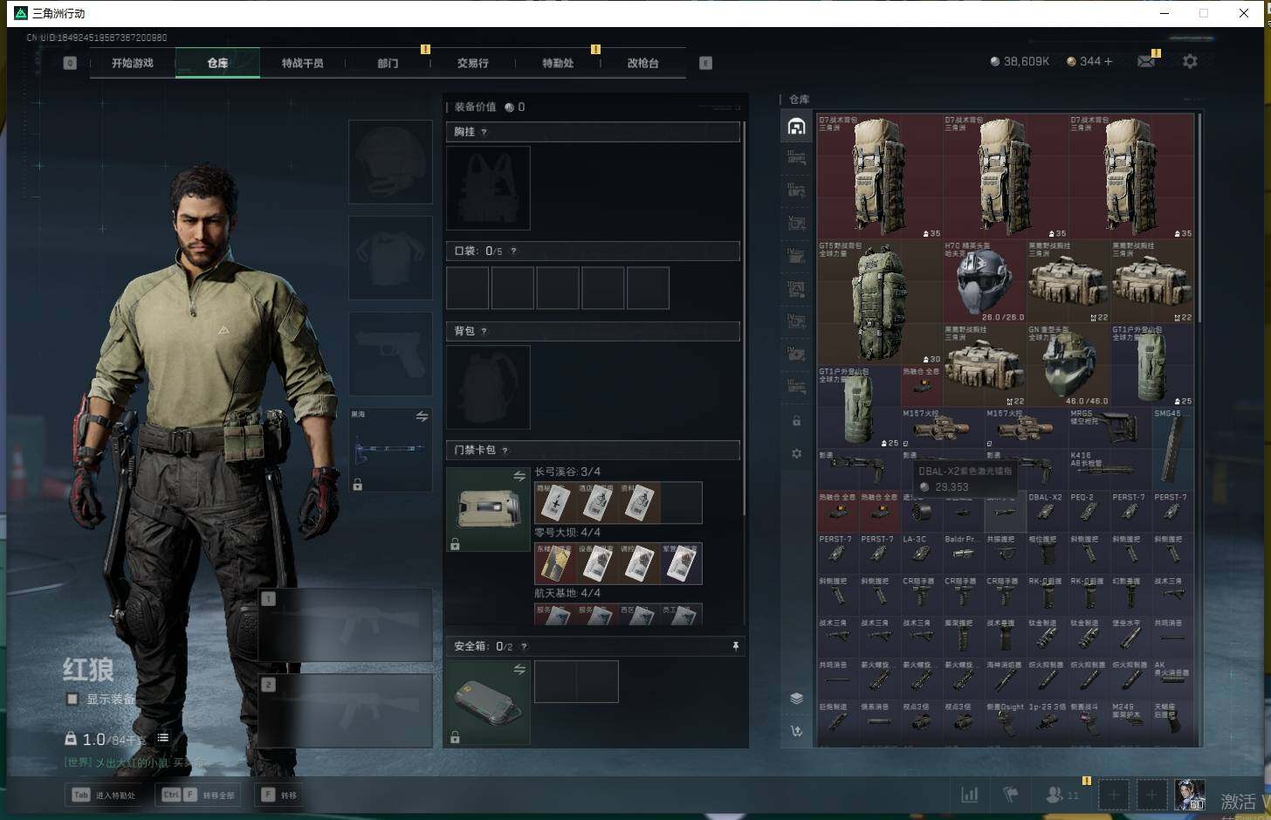The width and height of the screenshot is (1271, 820).
Task: Click the flag icon in the bottom bar
Action: [1011, 795]
